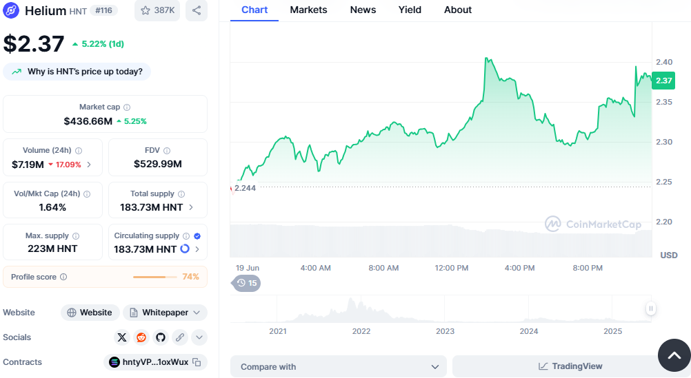The height and width of the screenshot is (378, 691).
Task: Click the Profile score info icon
Action: click(63, 277)
